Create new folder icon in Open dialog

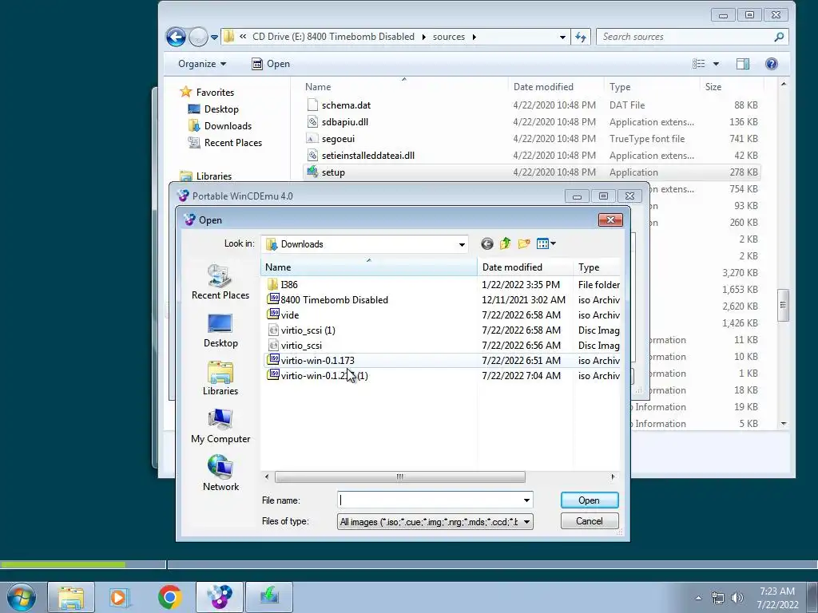tap(524, 243)
